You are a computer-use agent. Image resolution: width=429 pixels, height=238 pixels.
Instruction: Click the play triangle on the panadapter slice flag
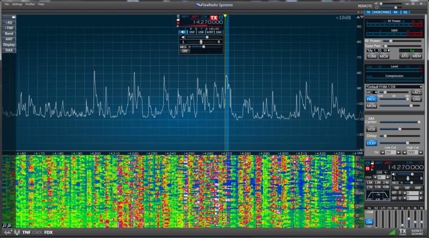click(x=178, y=26)
